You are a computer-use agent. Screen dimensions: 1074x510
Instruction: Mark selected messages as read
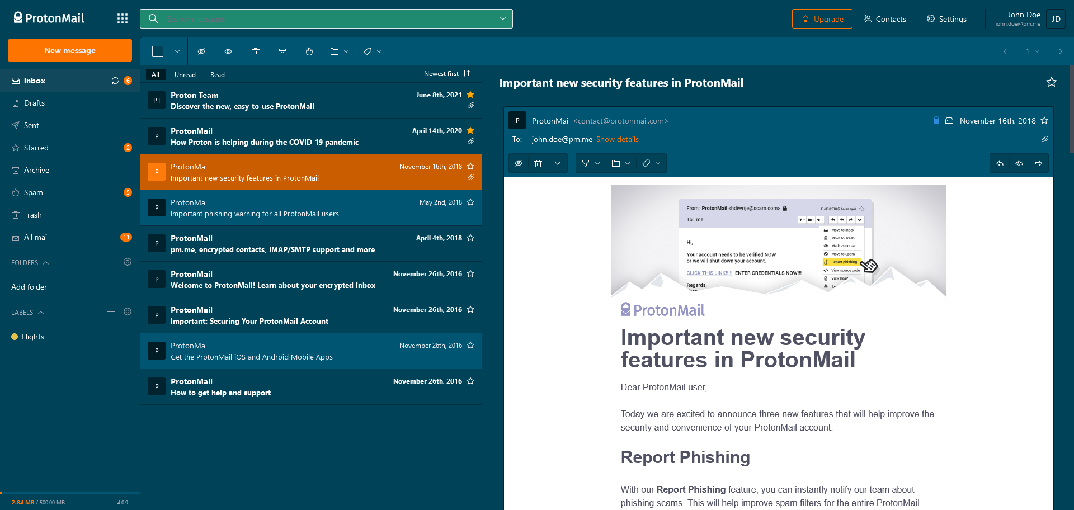[x=228, y=51]
